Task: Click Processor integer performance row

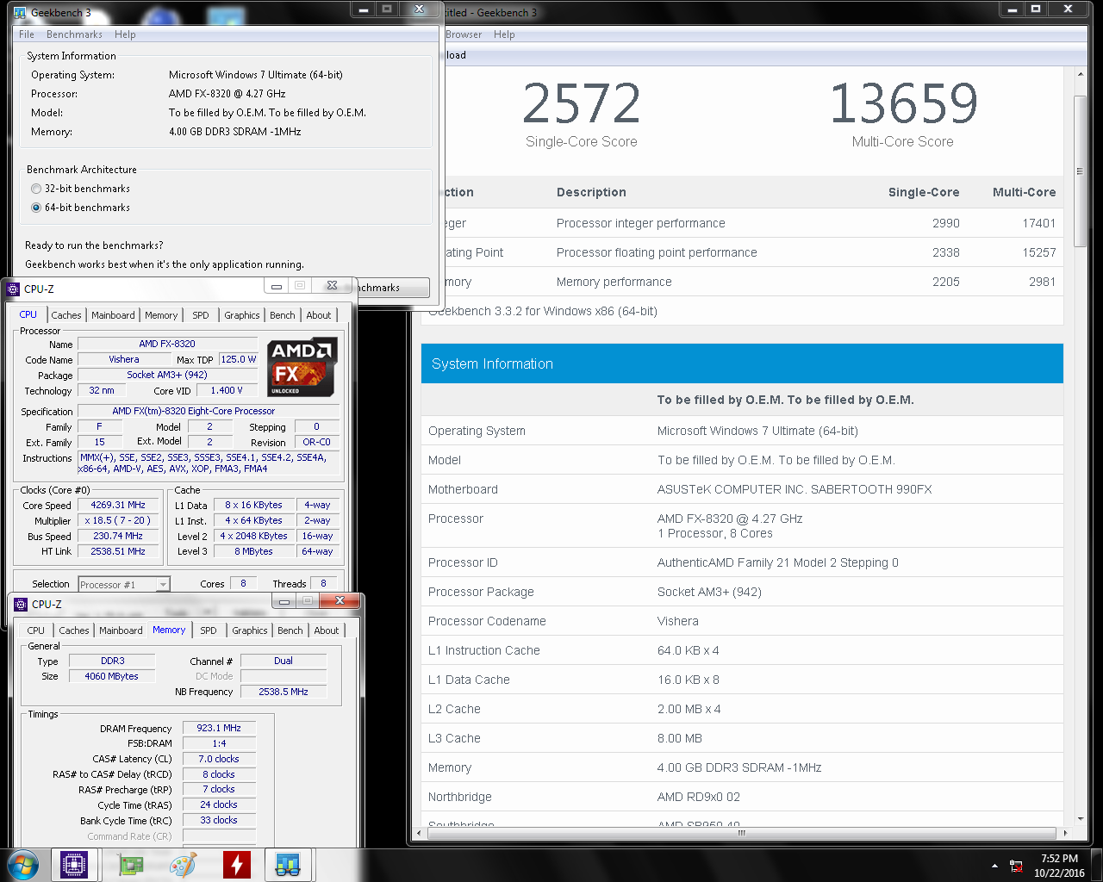Action: 742,223
